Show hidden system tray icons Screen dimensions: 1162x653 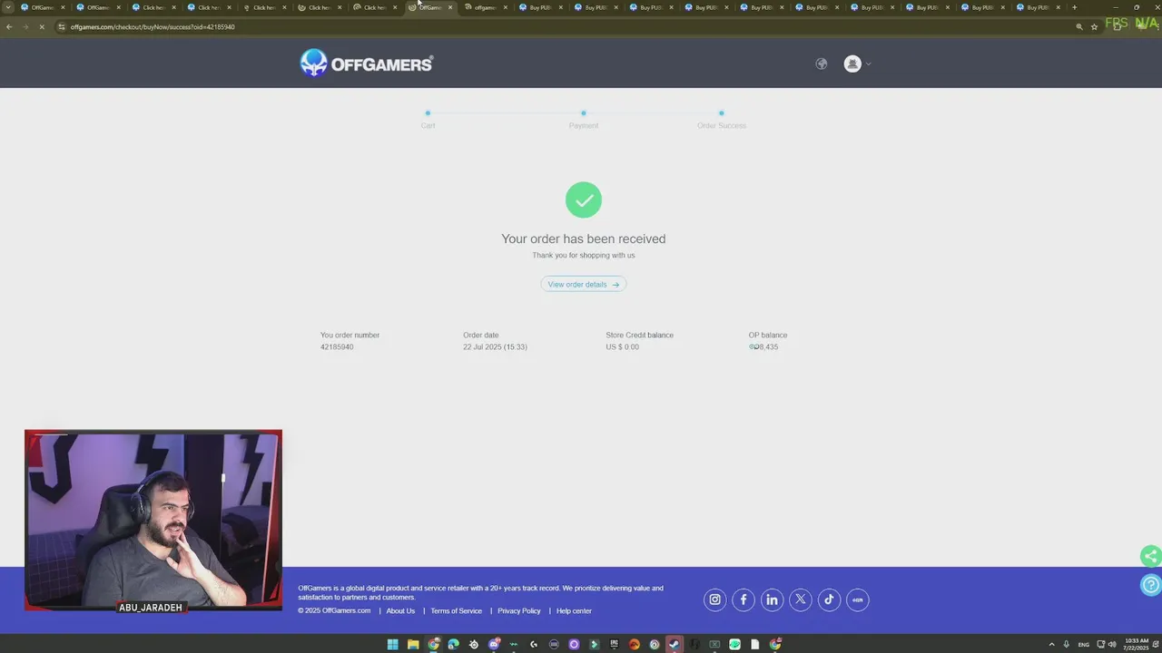(1052, 645)
